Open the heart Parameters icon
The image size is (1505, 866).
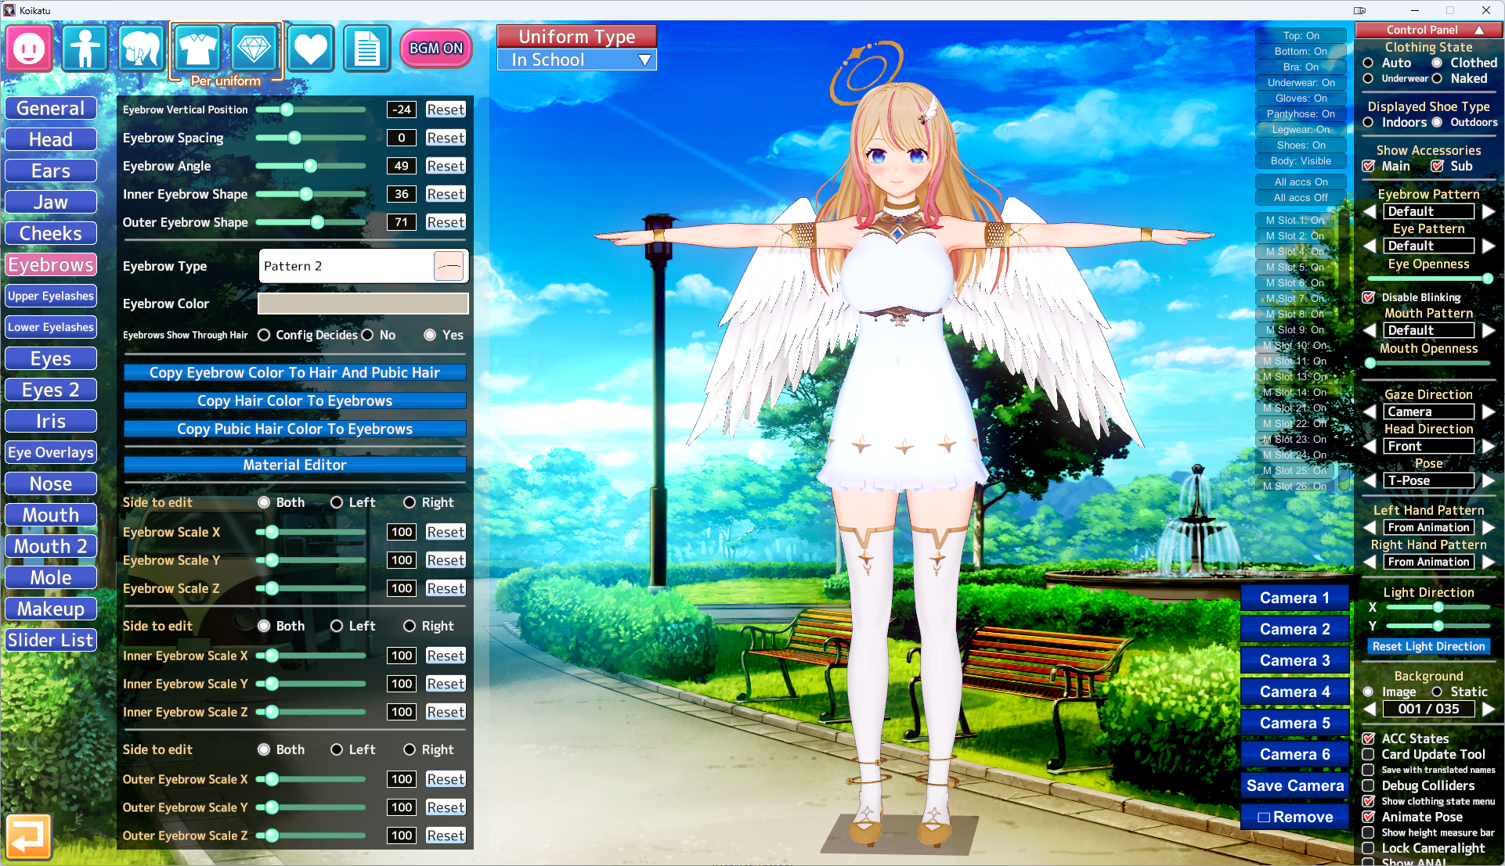[310, 49]
